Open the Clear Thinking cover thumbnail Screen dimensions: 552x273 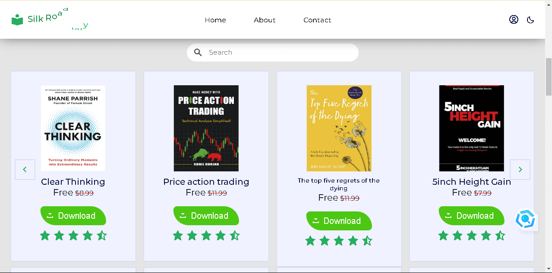pos(73,128)
